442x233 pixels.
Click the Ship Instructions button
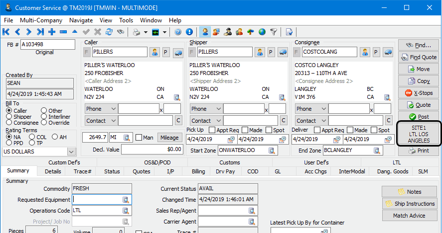[410, 204]
